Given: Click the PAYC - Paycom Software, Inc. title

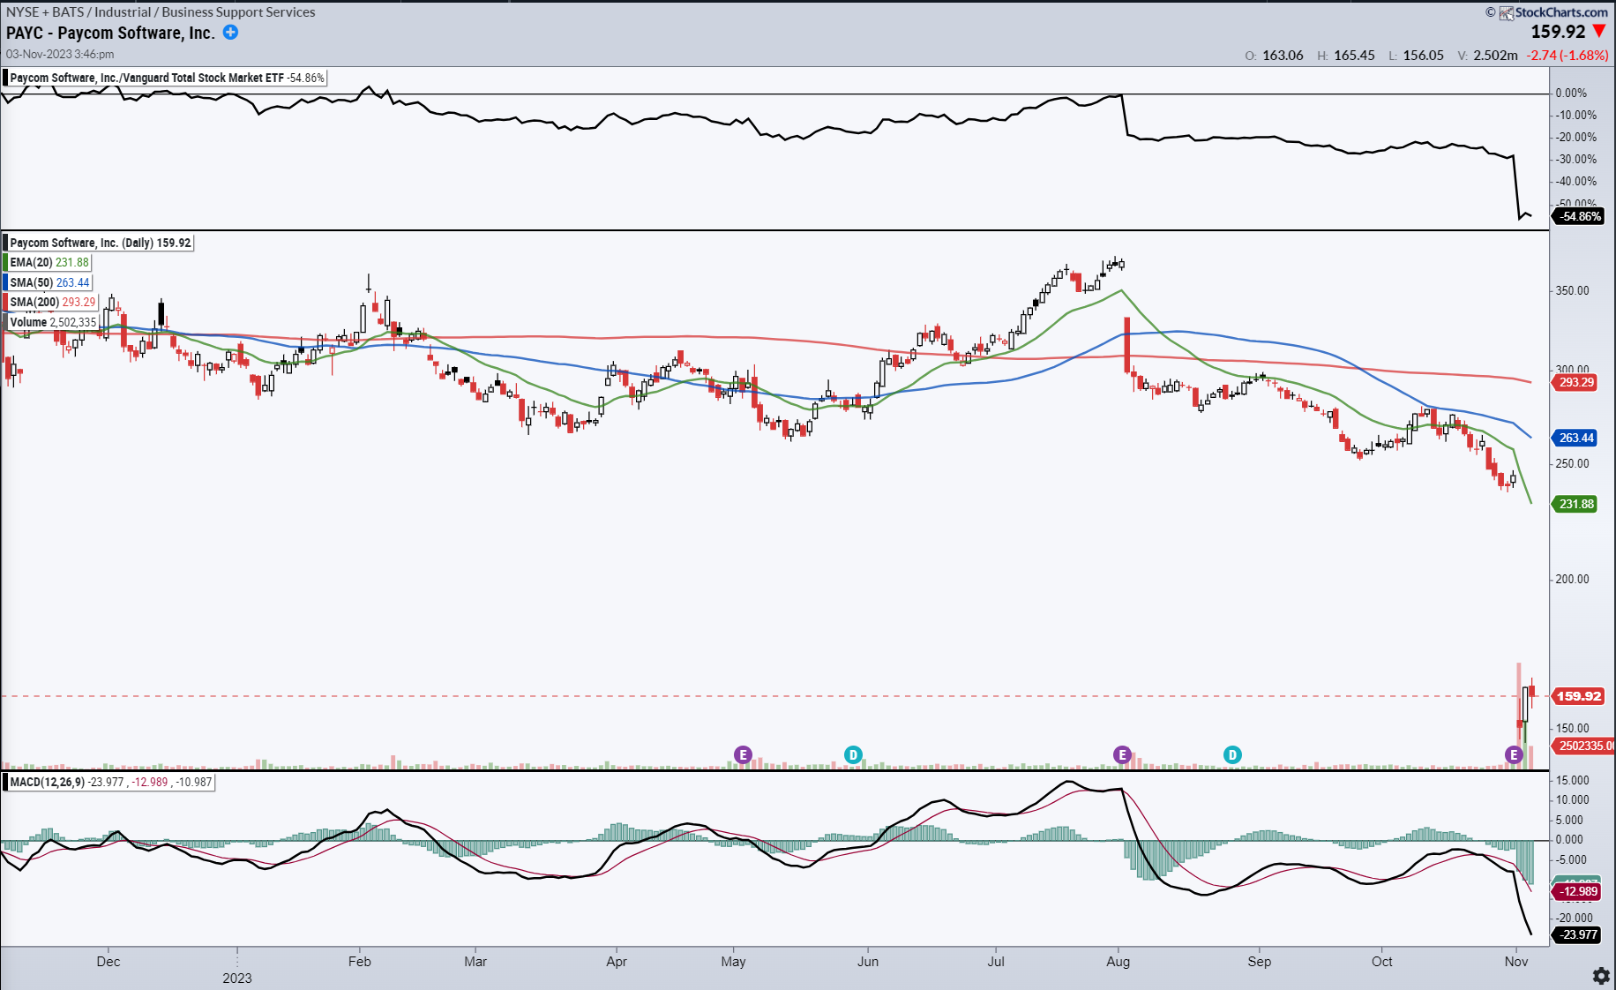Looking at the screenshot, I should coord(110,33).
